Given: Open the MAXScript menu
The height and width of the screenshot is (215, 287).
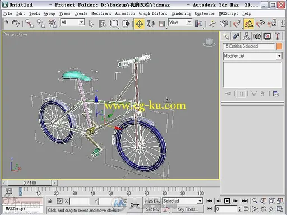Looking at the screenshot, I should click(228, 13).
